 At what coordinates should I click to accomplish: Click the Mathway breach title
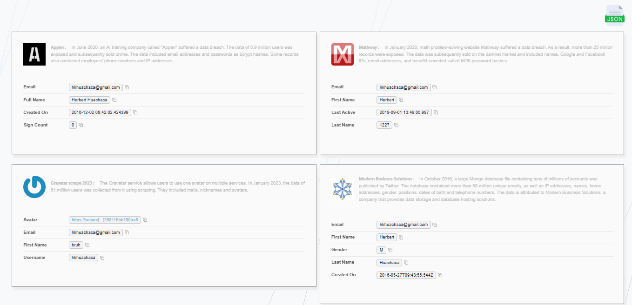369,47
